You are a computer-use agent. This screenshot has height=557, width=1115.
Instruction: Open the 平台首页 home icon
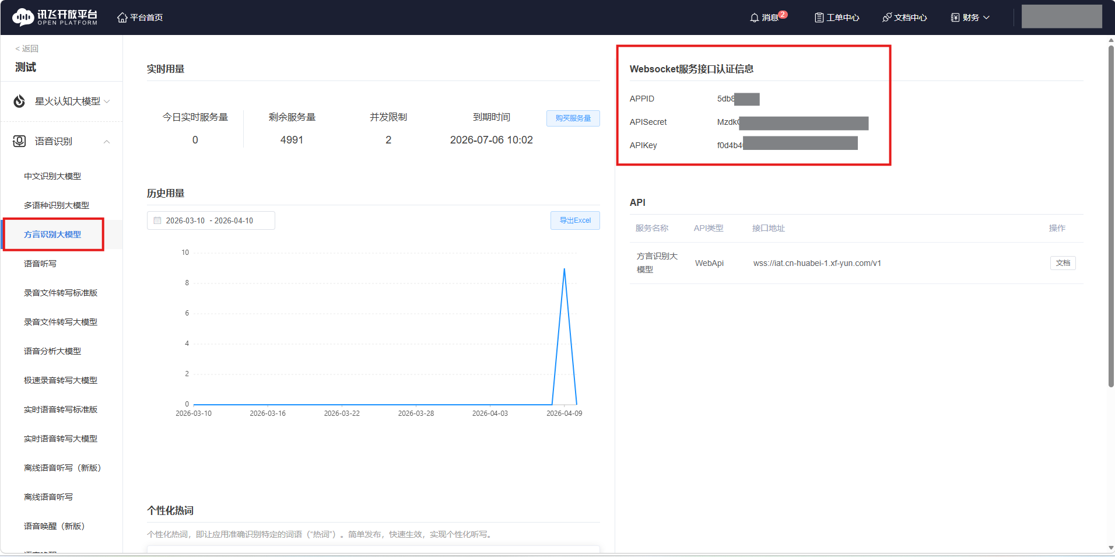point(122,17)
